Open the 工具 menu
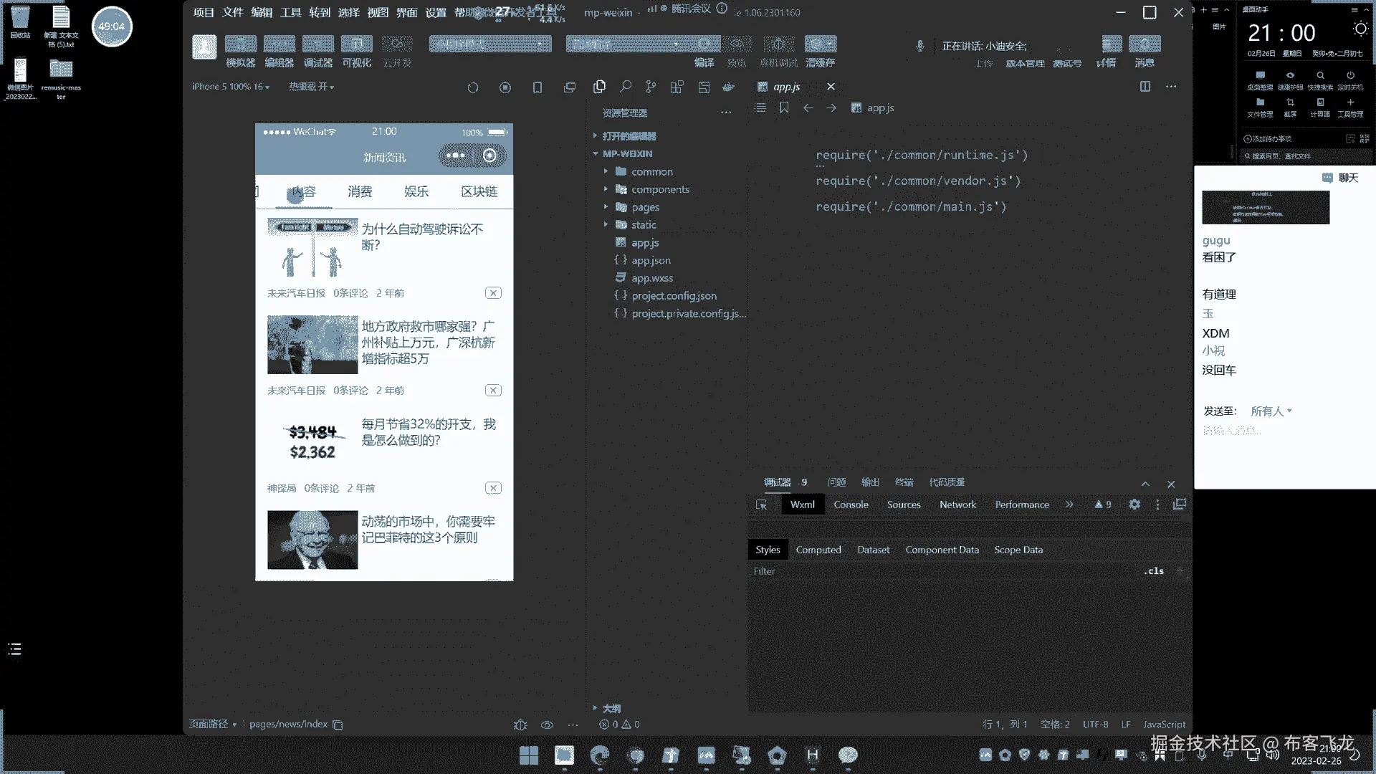1376x774 pixels. pos(290,12)
